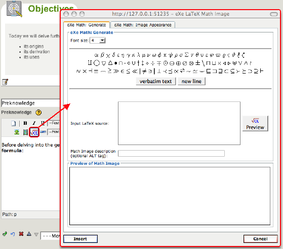Image resolution: width=283 pixels, height=249 pixels.
Task: Click the new line button
Action: pyautogui.click(x=191, y=81)
